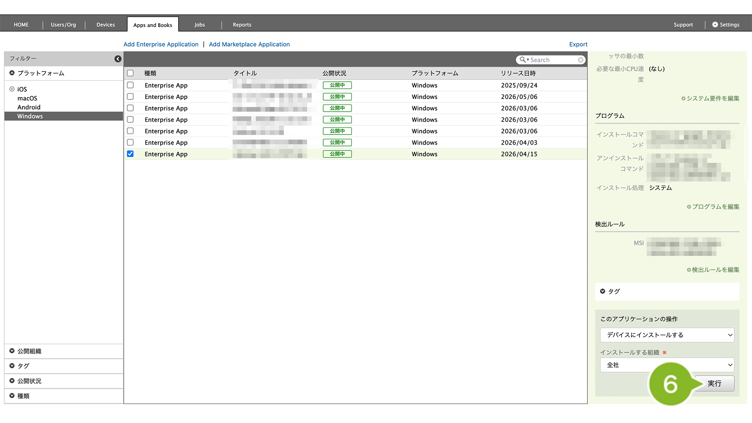The height and width of the screenshot is (423, 752).
Task: Click the 公開中 status badge for 2025/09/24 row
Action: 338,85
